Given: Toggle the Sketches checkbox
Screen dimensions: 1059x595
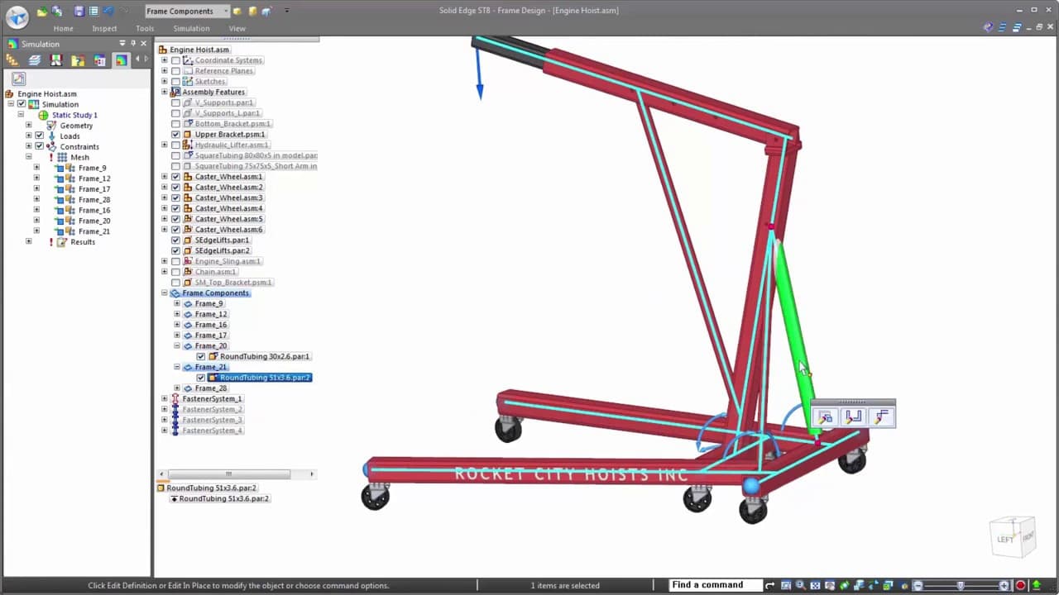Looking at the screenshot, I should 175,82.
